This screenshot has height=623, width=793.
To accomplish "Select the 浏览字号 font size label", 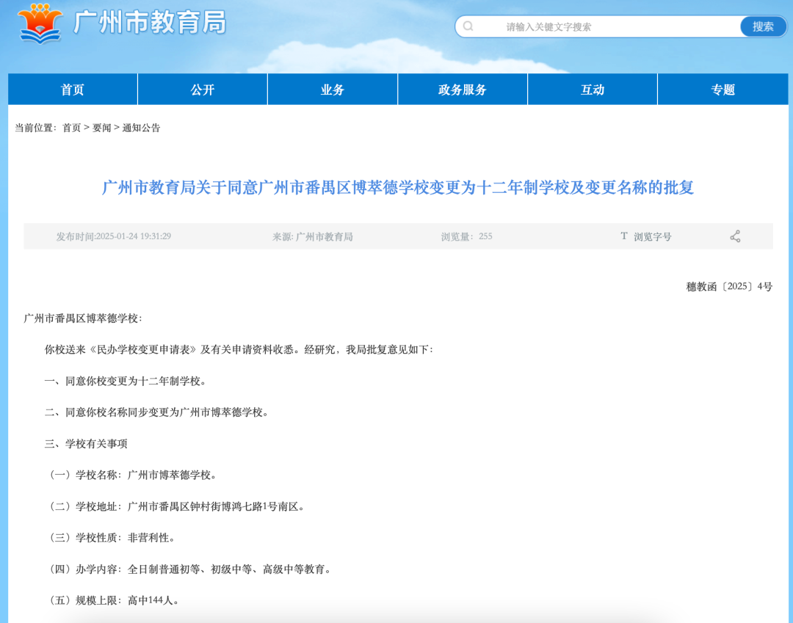I will pyautogui.click(x=653, y=236).
